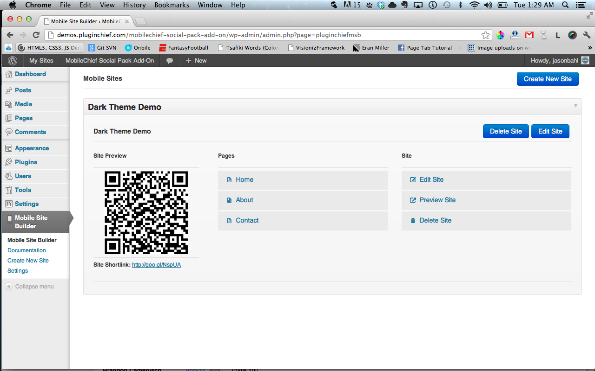
Task: Open the Wi-Fi status menu
Action: pyautogui.click(x=474, y=5)
